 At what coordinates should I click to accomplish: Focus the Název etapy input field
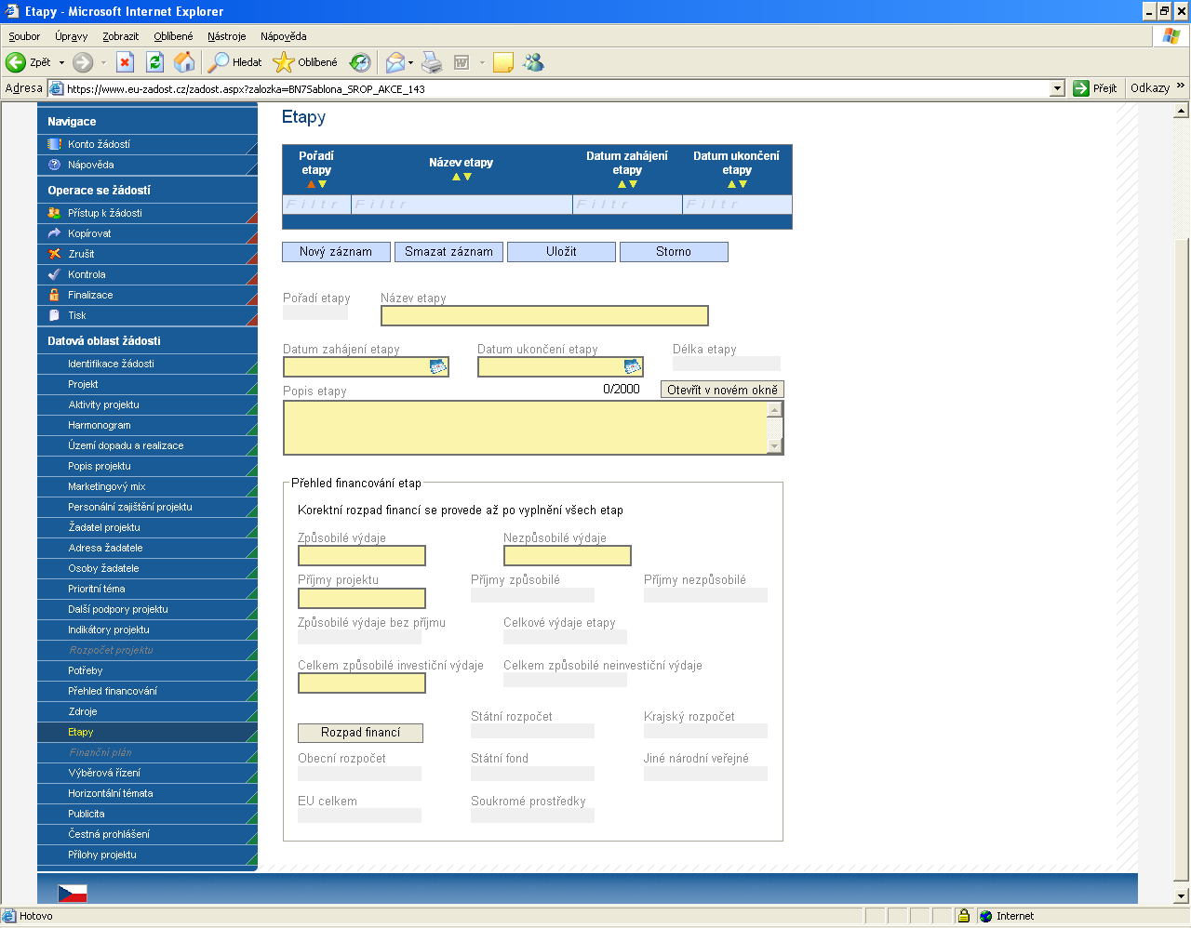tap(544, 315)
